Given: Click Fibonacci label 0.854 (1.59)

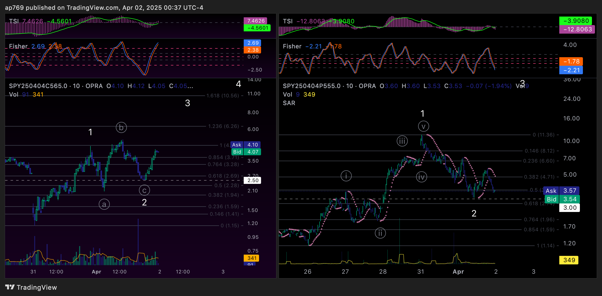Looking at the screenshot, I should pyautogui.click(x=539, y=230).
